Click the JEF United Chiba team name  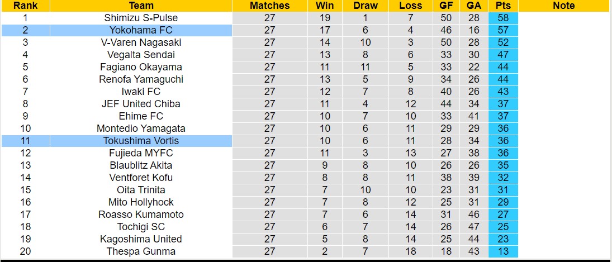(141, 104)
